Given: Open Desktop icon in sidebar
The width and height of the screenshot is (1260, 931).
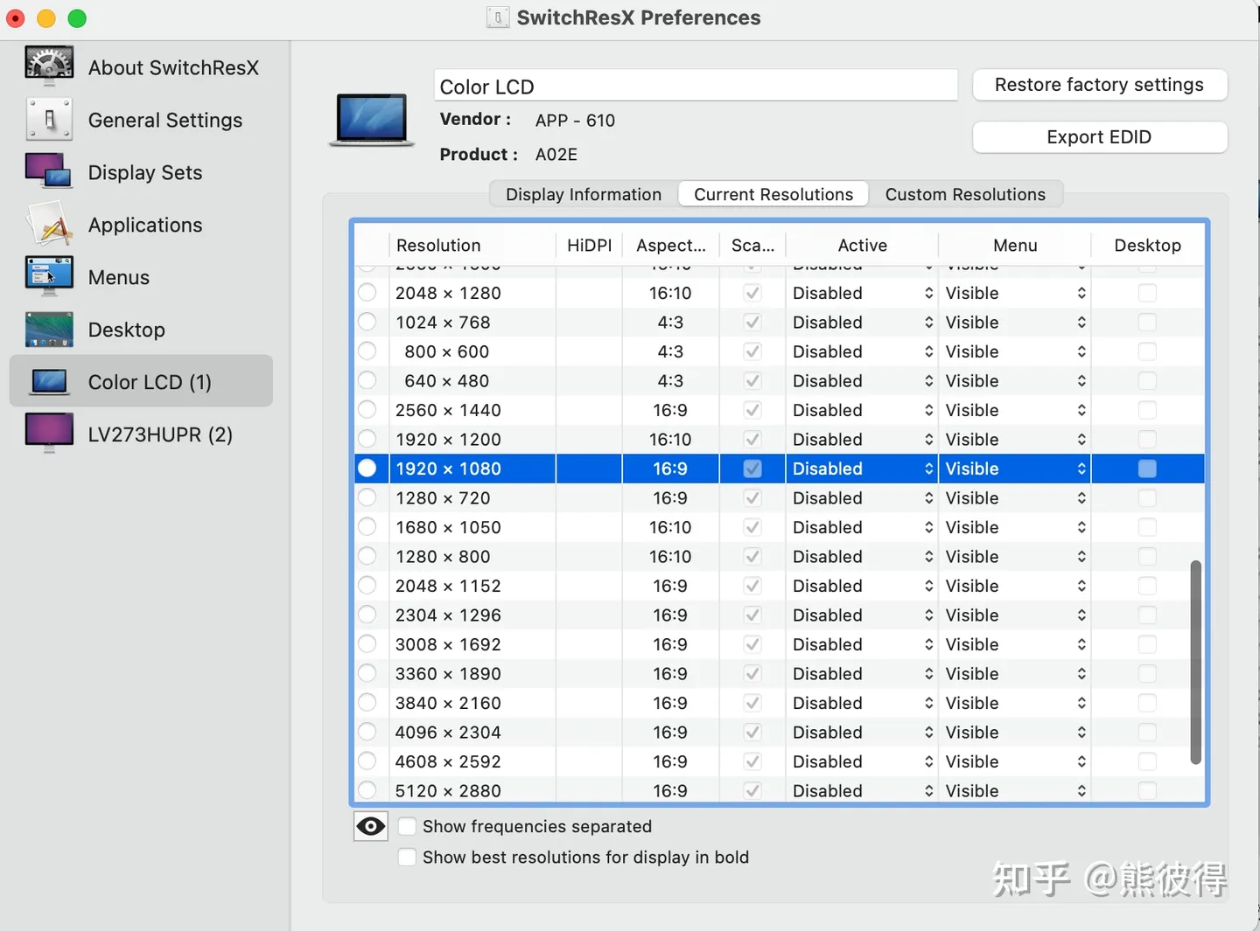Looking at the screenshot, I should (x=49, y=330).
